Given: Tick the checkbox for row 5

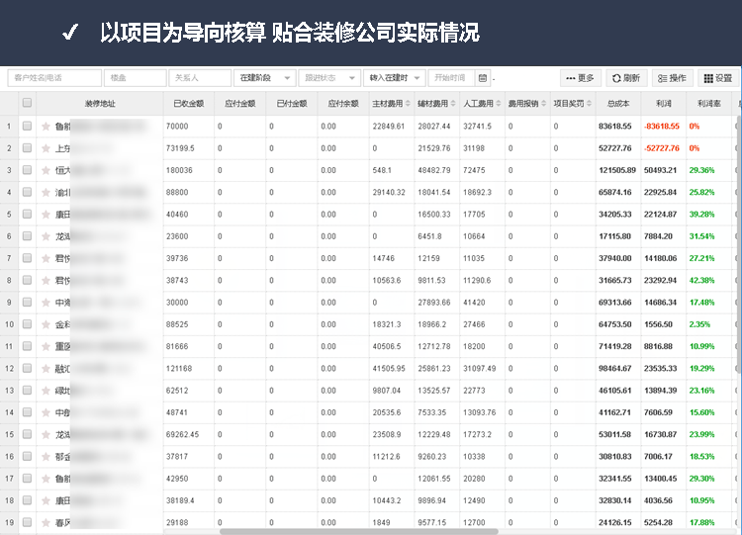Looking at the screenshot, I should 27,214.
